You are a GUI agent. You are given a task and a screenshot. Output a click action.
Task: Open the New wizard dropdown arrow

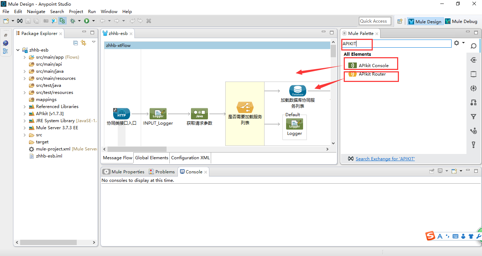coord(13,21)
